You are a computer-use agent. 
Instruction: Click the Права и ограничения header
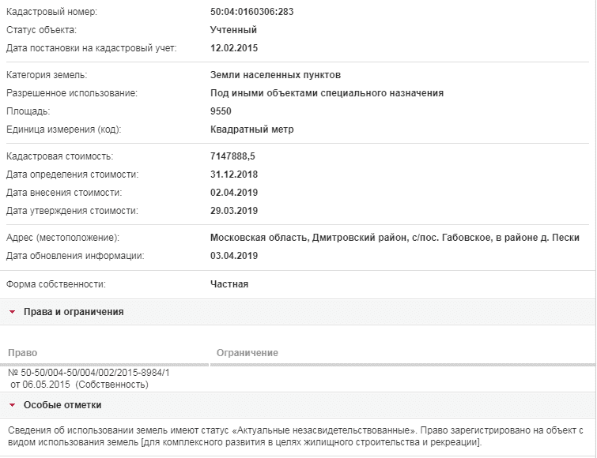[74, 312]
